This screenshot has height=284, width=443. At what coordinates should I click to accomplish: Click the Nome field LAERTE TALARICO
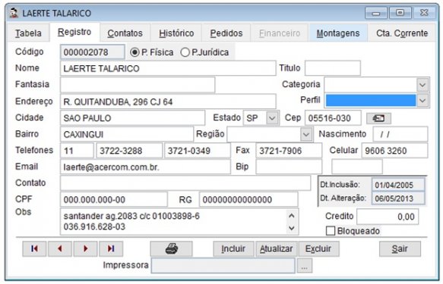coord(168,68)
